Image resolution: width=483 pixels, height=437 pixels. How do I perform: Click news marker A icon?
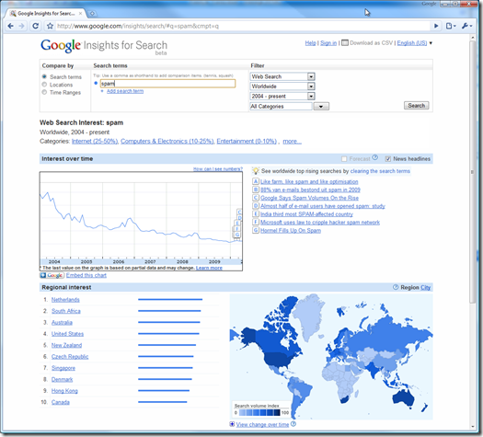(256, 181)
